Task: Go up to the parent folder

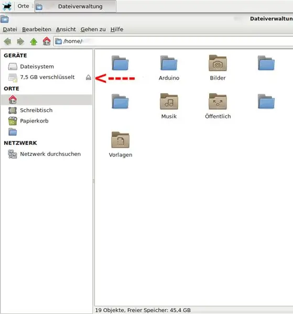Action: coord(34,41)
